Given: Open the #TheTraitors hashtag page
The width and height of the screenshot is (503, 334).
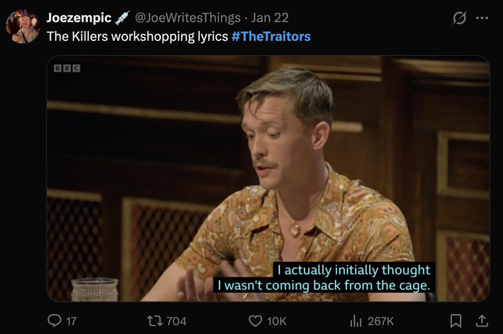Looking at the screenshot, I should click(x=271, y=36).
